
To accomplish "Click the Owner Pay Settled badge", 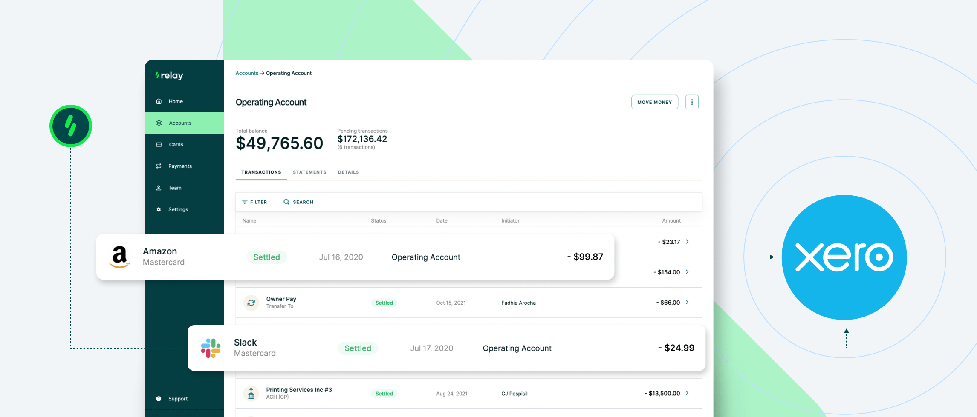I will click(x=384, y=303).
